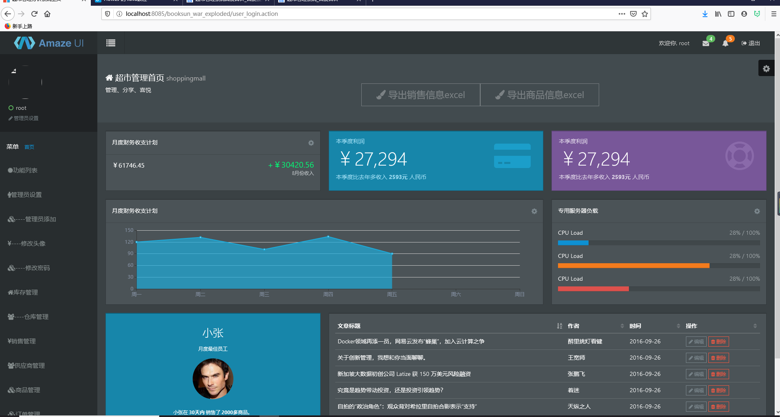
Task: Click 编辑 for 自拍的政治角色 row
Action: tap(696, 407)
